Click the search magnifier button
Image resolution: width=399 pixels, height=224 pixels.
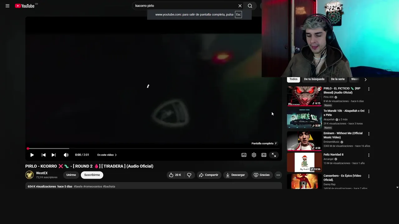point(250,6)
